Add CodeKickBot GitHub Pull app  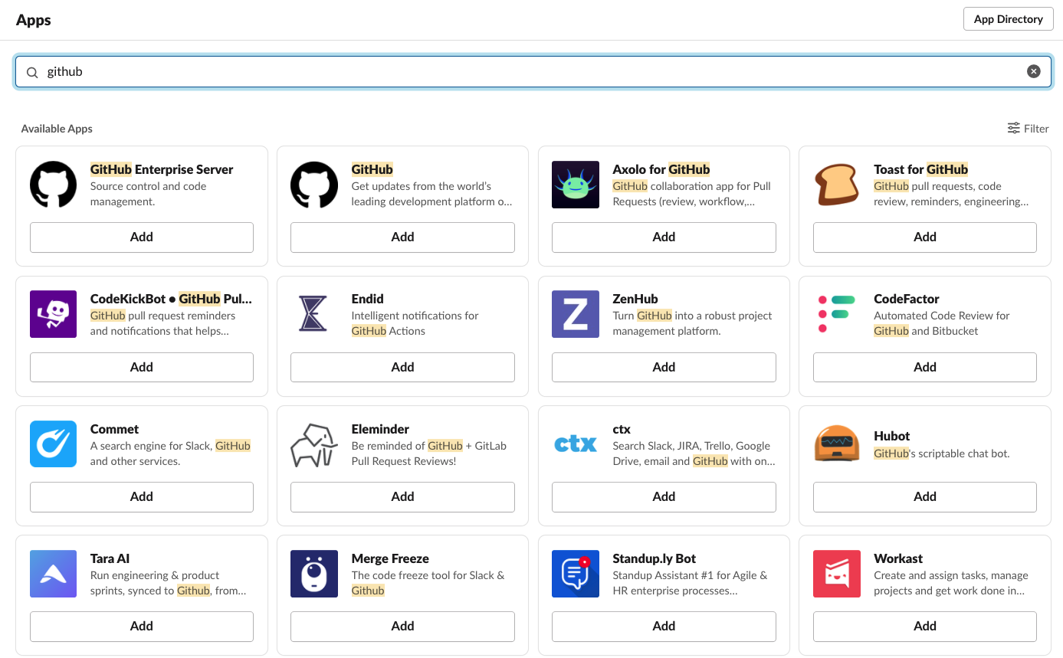[142, 367]
